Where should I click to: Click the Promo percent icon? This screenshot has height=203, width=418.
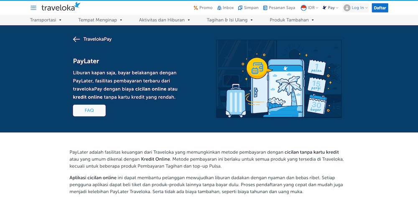click(196, 8)
